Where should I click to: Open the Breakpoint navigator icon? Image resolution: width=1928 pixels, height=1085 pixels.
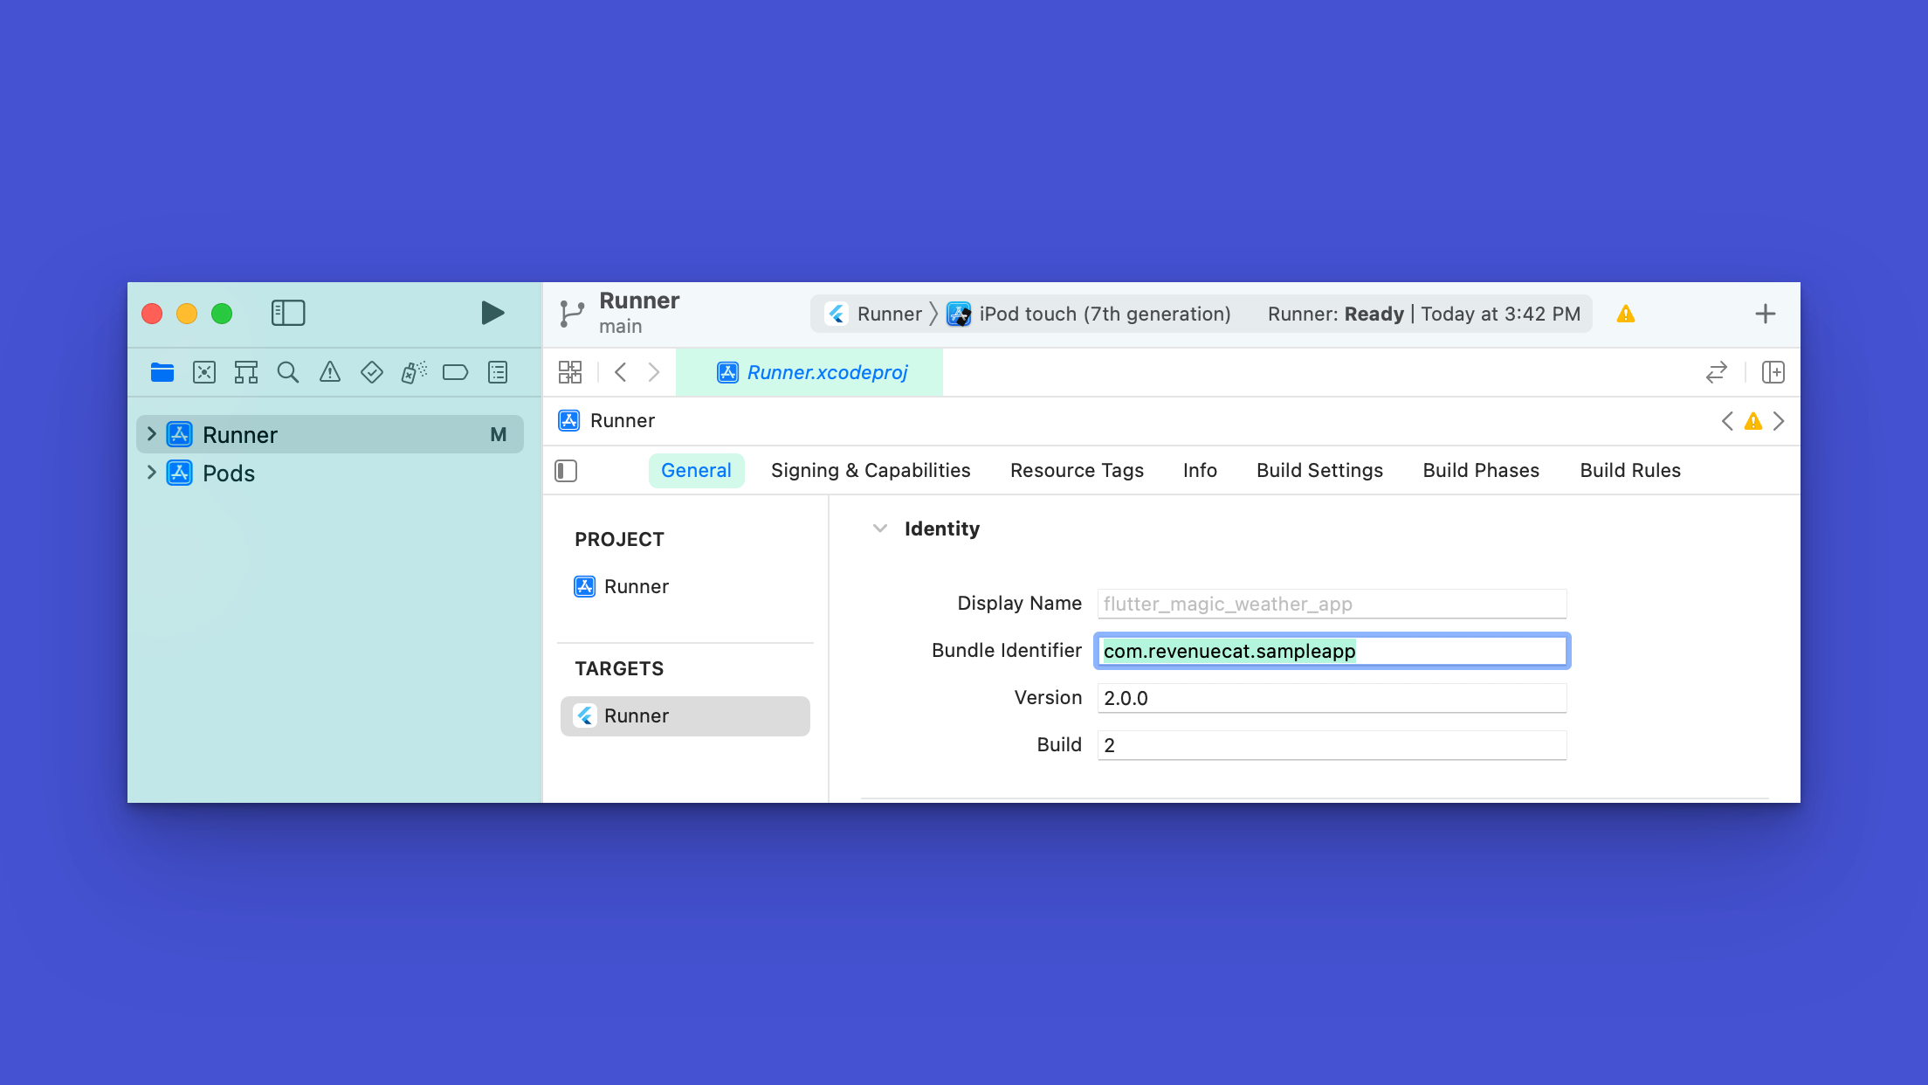456,373
